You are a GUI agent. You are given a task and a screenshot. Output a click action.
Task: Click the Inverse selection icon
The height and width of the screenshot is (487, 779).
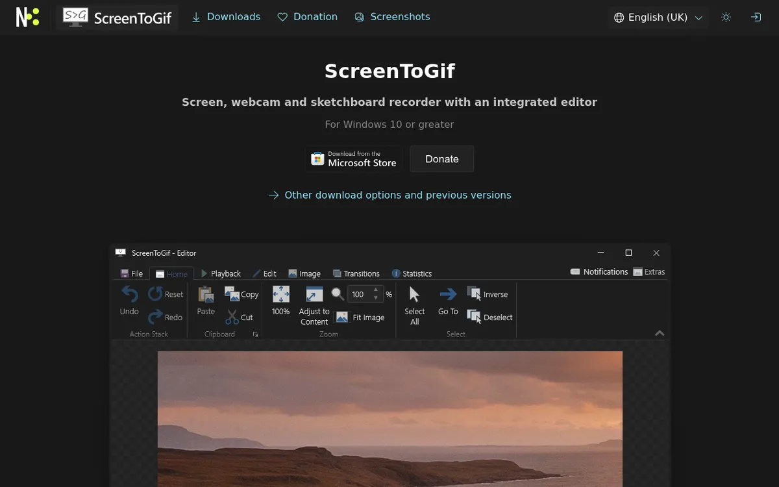[474, 294]
